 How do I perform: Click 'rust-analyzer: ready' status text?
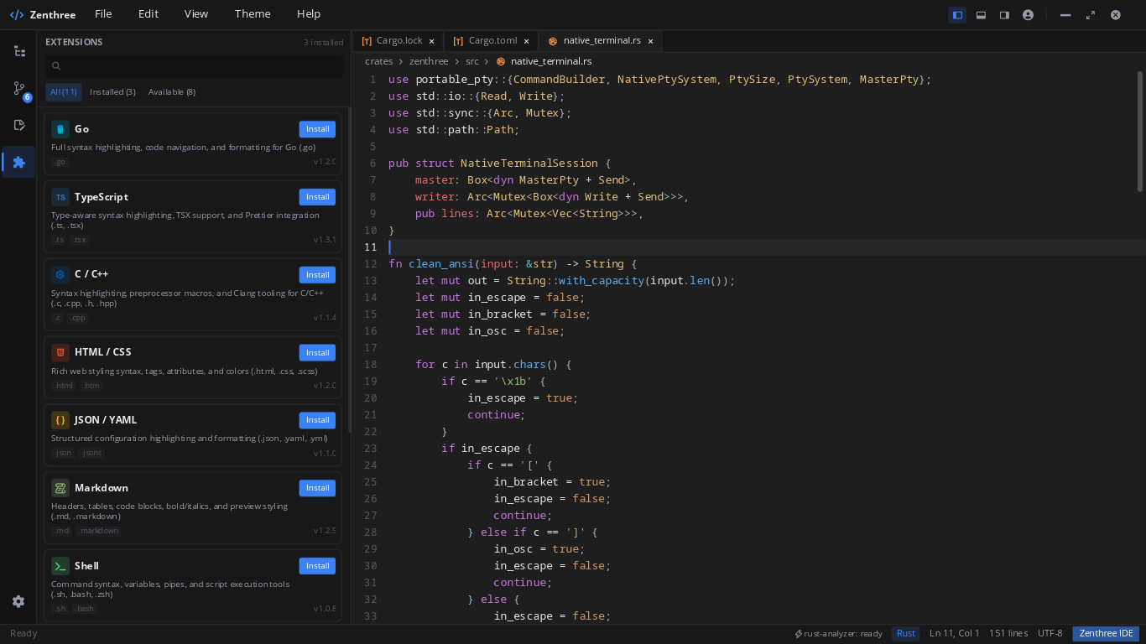tap(843, 634)
